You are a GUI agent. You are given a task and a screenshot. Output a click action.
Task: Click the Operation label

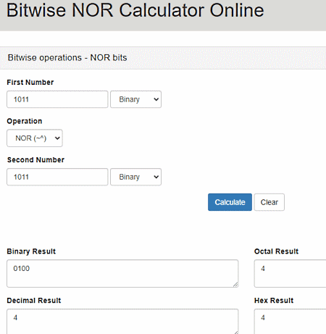click(x=25, y=121)
